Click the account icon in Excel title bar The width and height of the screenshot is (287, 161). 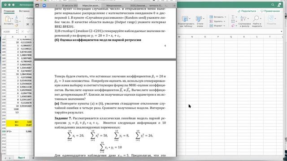click(279, 5)
